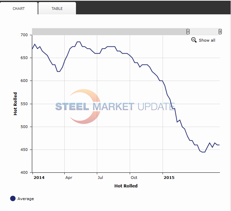The height and width of the screenshot is (211, 231).
Task: Click the 450 y-axis value label
Action: tap(24, 150)
